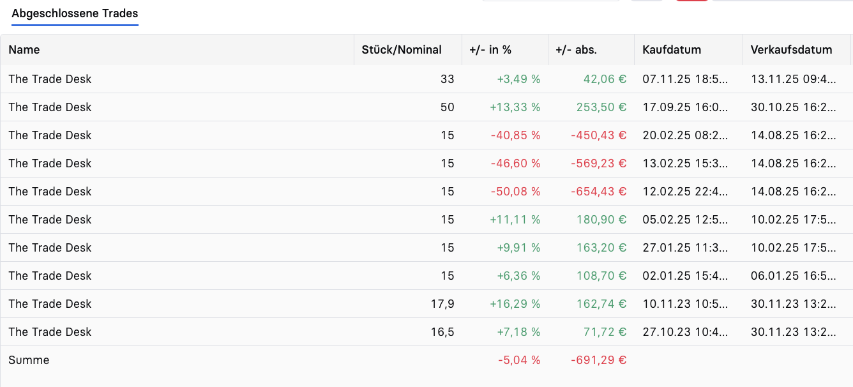Select The Trade Desk row with 50 shares
This screenshot has height=387, width=853.
point(426,107)
